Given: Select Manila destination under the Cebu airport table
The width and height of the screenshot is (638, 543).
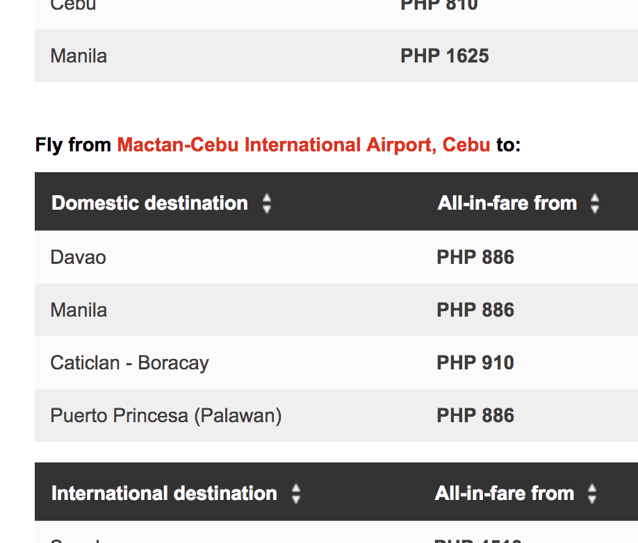Looking at the screenshot, I should click(79, 310).
